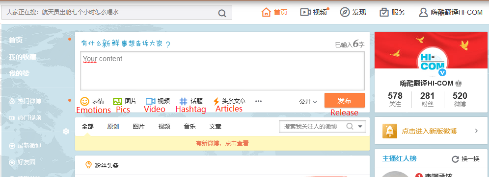
Task: Open the 表情 emoji picker icon
Action: 84,101
